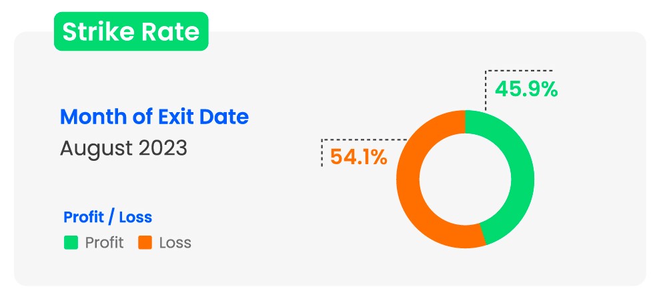Click the 45.9% profit percentage label

pos(526,89)
